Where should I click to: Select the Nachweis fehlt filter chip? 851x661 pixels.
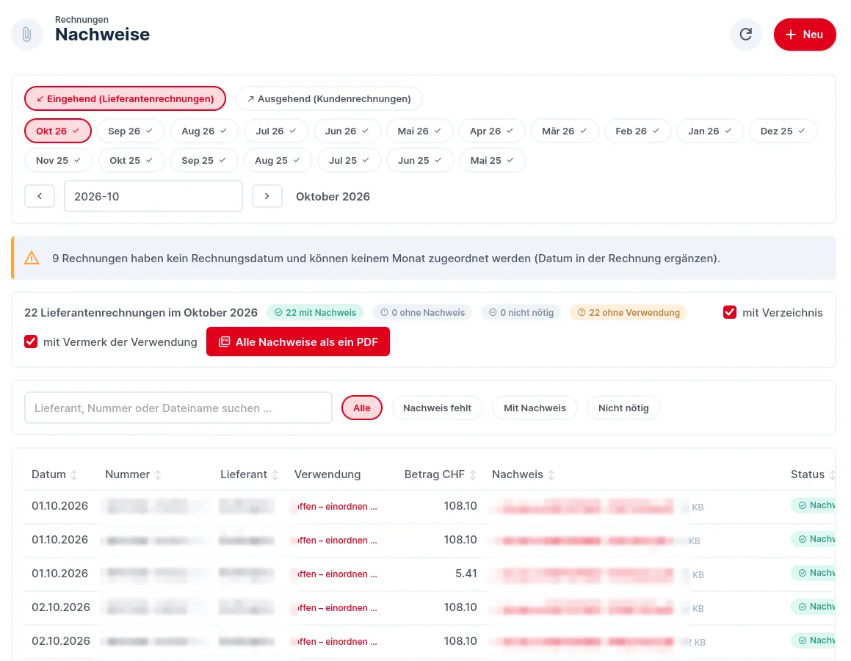pyautogui.click(x=437, y=408)
